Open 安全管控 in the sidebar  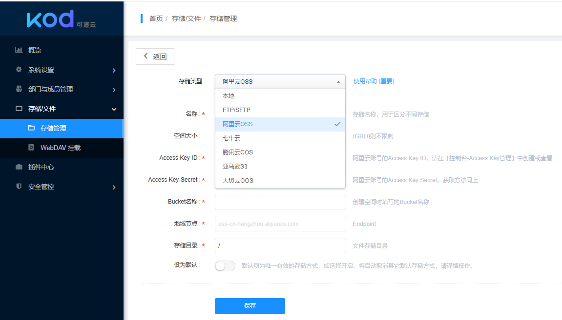(x=62, y=187)
